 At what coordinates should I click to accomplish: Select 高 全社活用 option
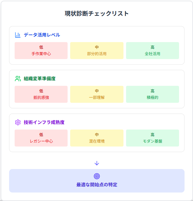(x=152, y=51)
